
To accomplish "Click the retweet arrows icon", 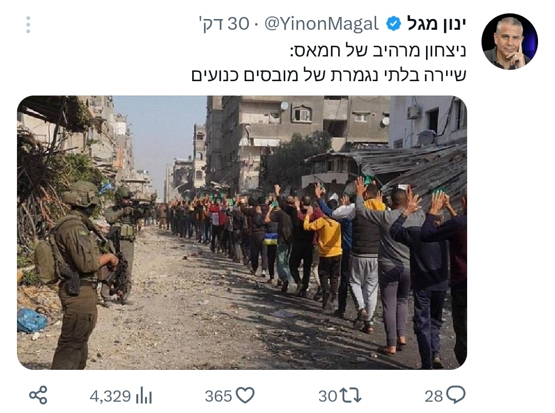I will pyautogui.click(x=350, y=396).
